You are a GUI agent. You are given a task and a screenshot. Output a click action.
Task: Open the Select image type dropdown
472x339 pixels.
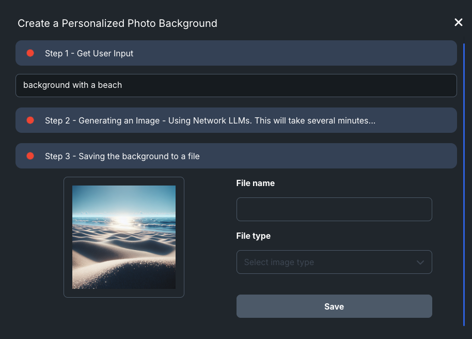pos(334,262)
